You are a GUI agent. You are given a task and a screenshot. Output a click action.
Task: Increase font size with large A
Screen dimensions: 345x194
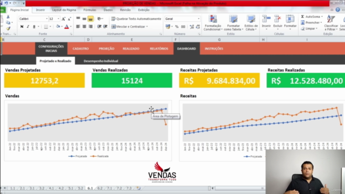[64, 19]
